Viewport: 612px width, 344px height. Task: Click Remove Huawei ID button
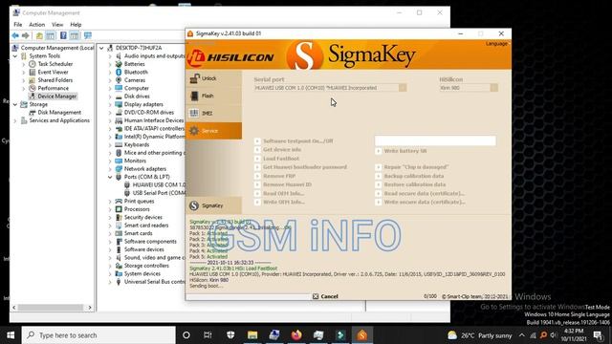[283, 184]
